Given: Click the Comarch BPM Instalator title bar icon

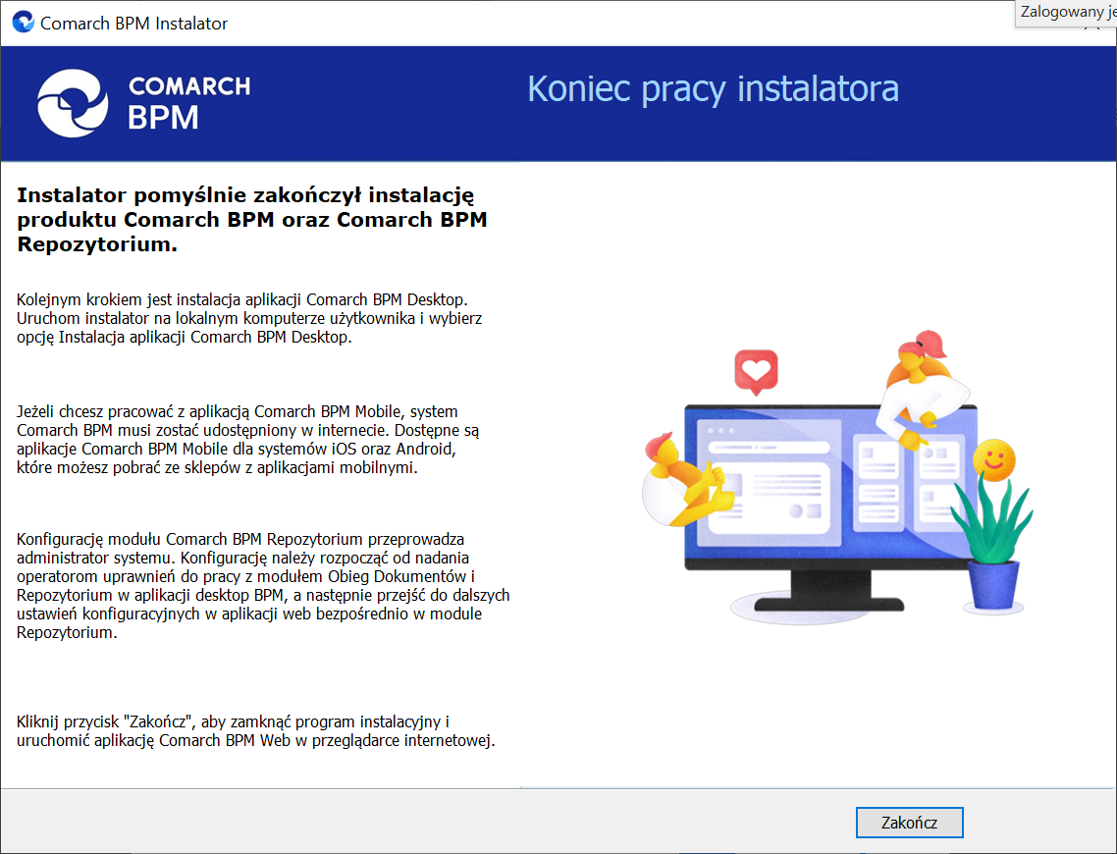Looking at the screenshot, I should pos(24,22).
